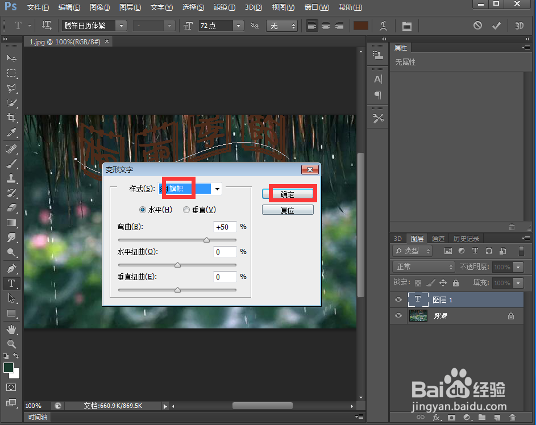Viewport: 536px width, 425px height.
Task: Click the 弯曲 value input field
Action: click(x=225, y=227)
